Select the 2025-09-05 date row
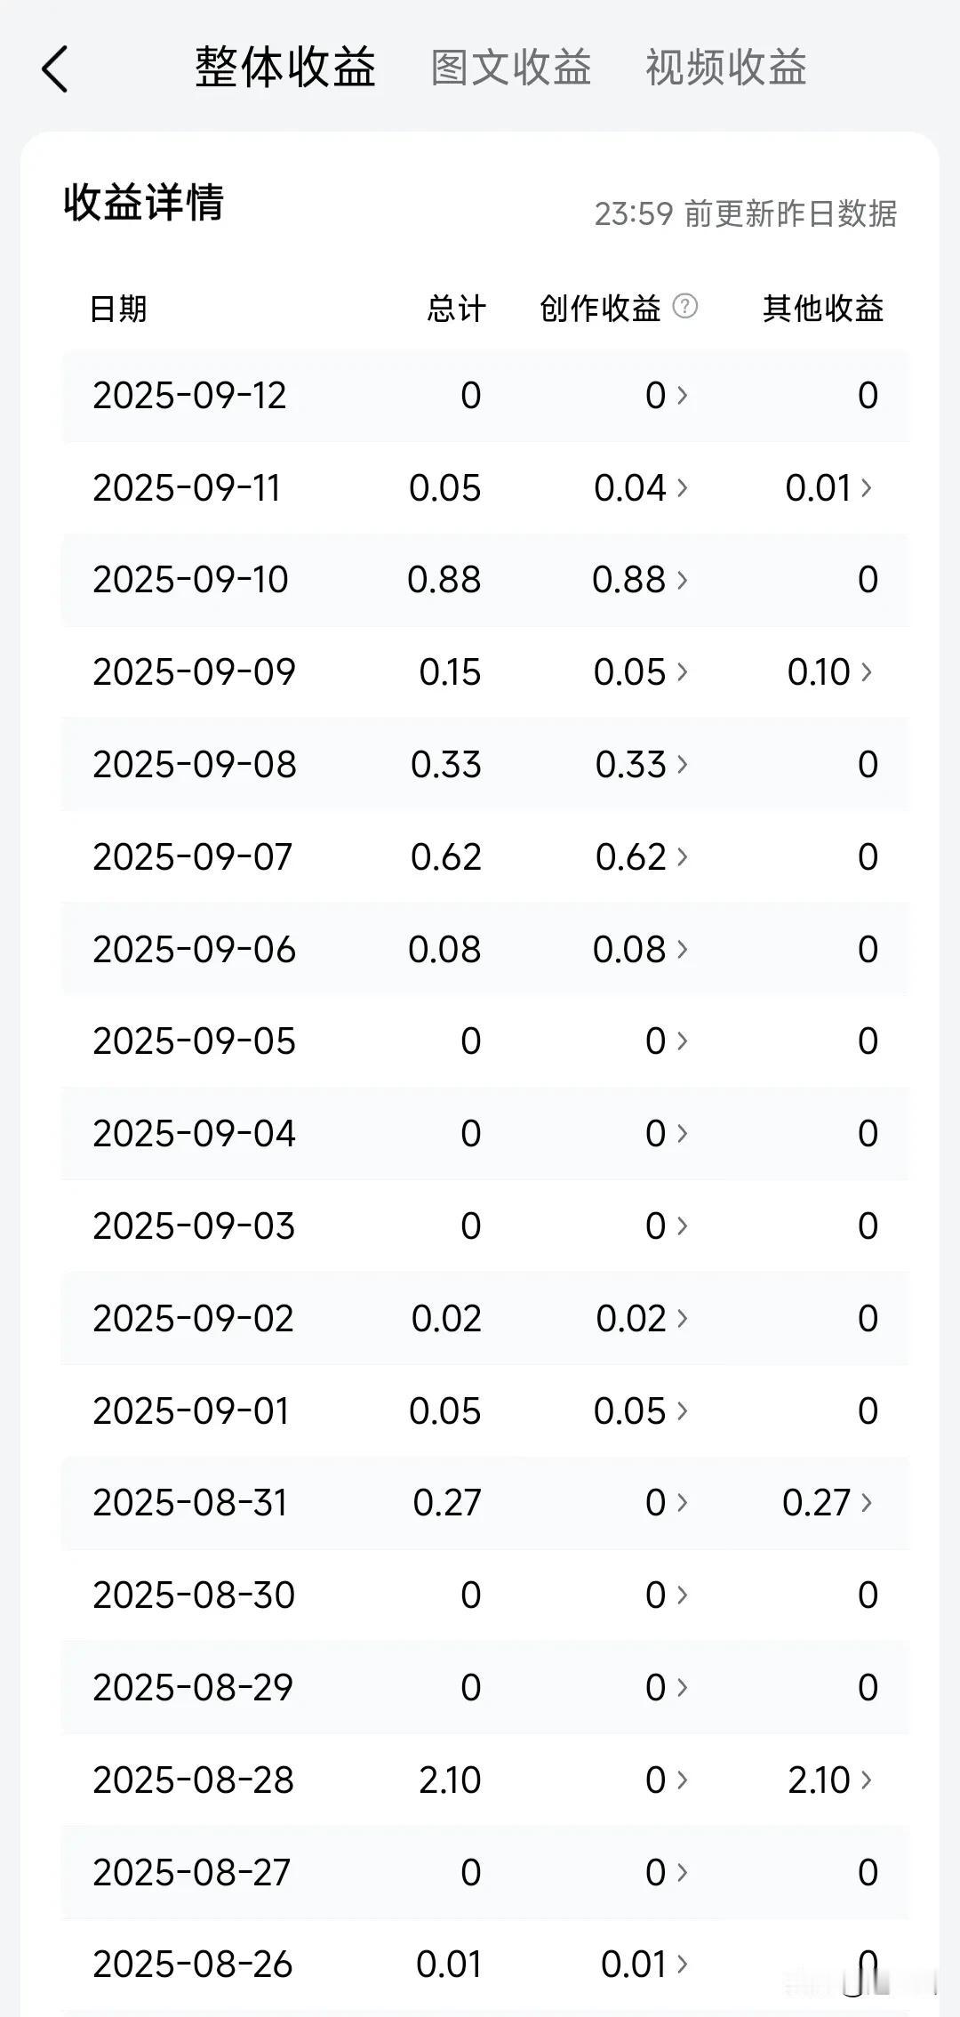Image resolution: width=960 pixels, height=2017 pixels. point(485,1041)
